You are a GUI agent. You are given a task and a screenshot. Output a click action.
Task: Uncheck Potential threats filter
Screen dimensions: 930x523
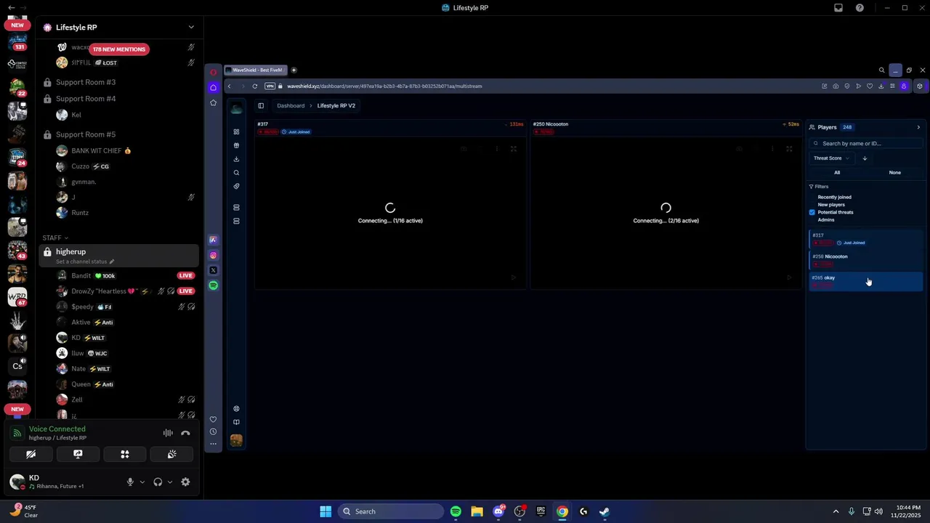pyautogui.click(x=812, y=212)
